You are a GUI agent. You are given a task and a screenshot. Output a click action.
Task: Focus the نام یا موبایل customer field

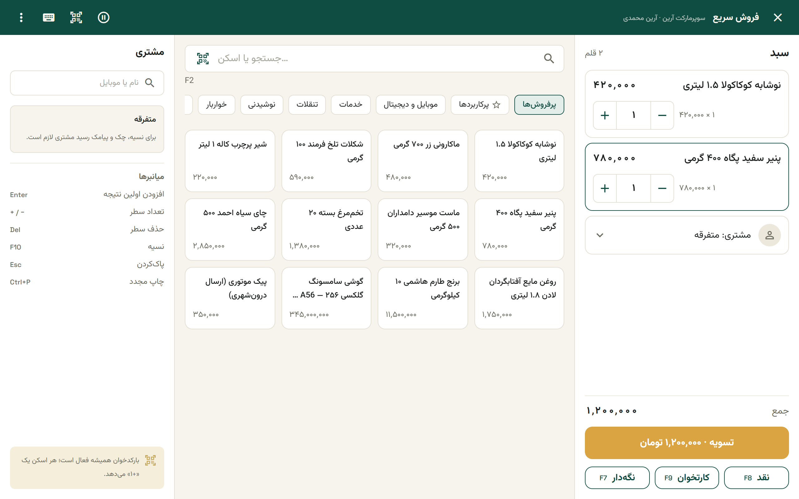[x=87, y=83]
